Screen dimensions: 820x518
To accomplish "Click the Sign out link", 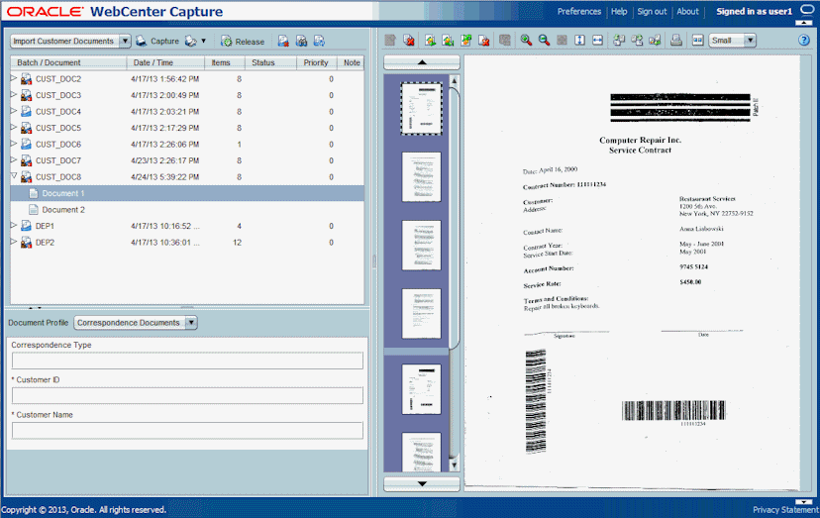I will pos(652,12).
